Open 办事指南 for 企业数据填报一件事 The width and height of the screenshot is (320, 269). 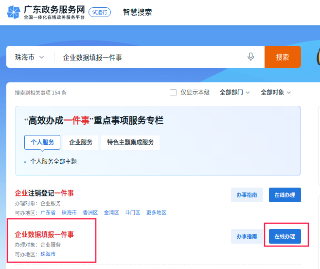tap(247, 236)
